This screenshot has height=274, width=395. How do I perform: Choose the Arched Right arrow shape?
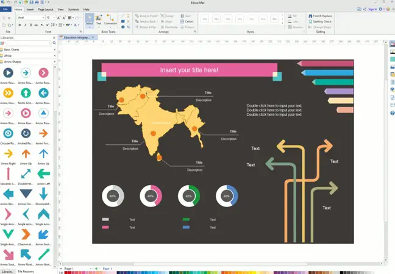point(26,133)
